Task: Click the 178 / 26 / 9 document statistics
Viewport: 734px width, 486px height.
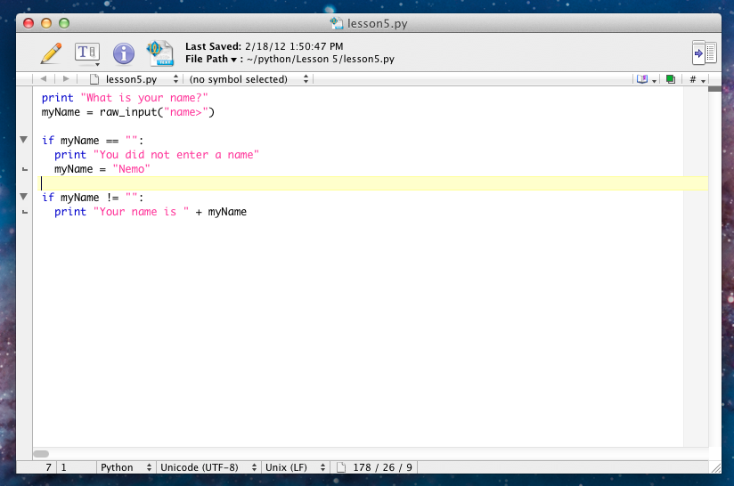Action: pyautogui.click(x=382, y=467)
